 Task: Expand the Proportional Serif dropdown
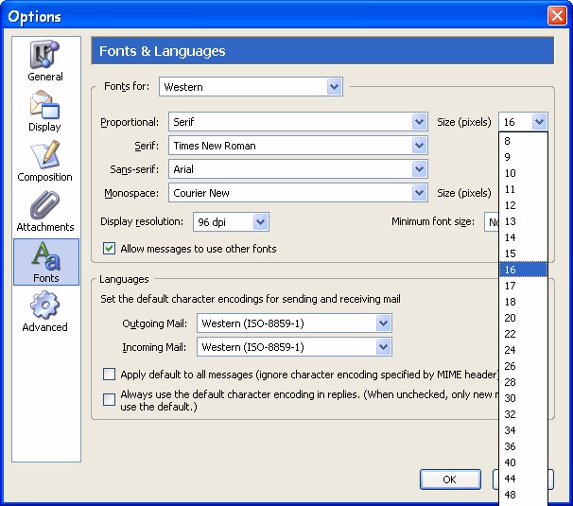[298, 122]
